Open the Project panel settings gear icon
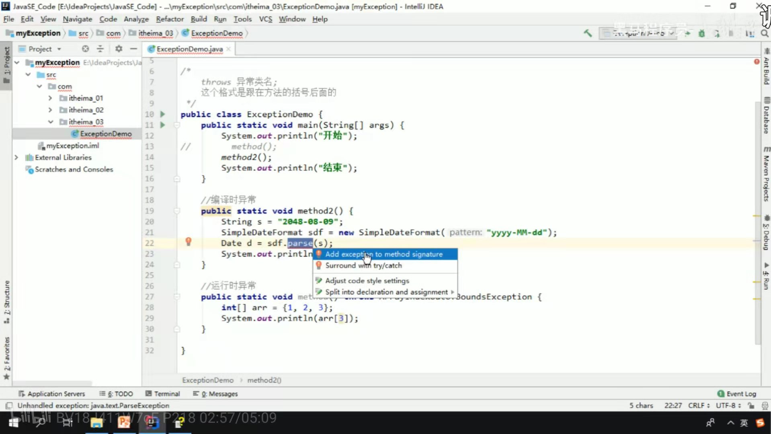 119,49
